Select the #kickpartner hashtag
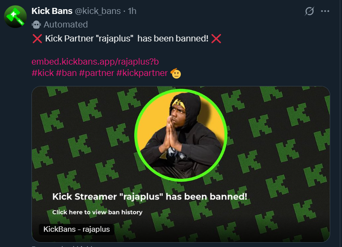The image size is (342, 247). 142,73
